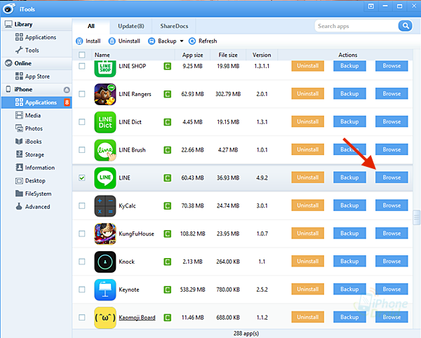The width and height of the screenshot is (421, 338).
Task: Click the LINE Rangers app icon
Action: pyautogui.click(x=105, y=94)
